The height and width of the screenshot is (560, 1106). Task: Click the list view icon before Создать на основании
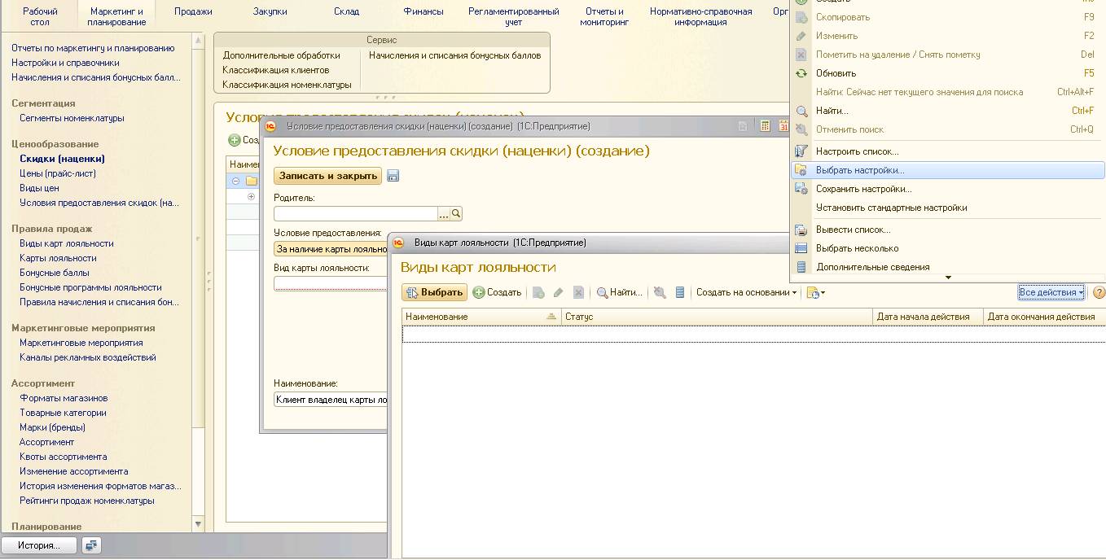680,292
